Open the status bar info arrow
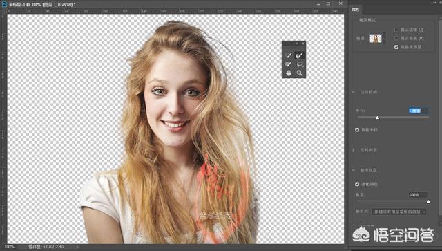This screenshot has width=442, height=251. pyautogui.click(x=77, y=247)
